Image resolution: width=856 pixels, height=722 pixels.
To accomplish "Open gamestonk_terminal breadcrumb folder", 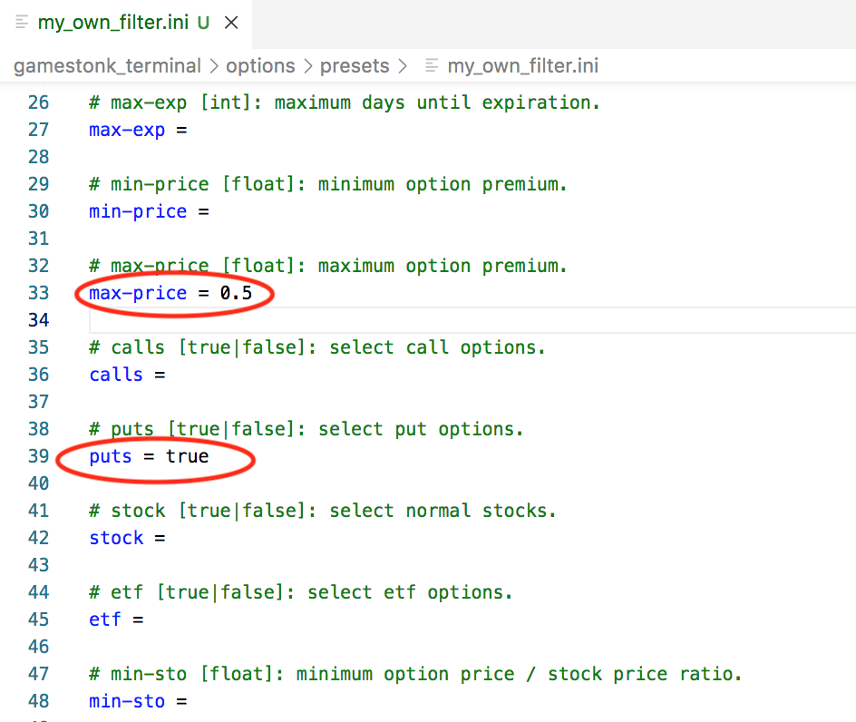I will (108, 66).
